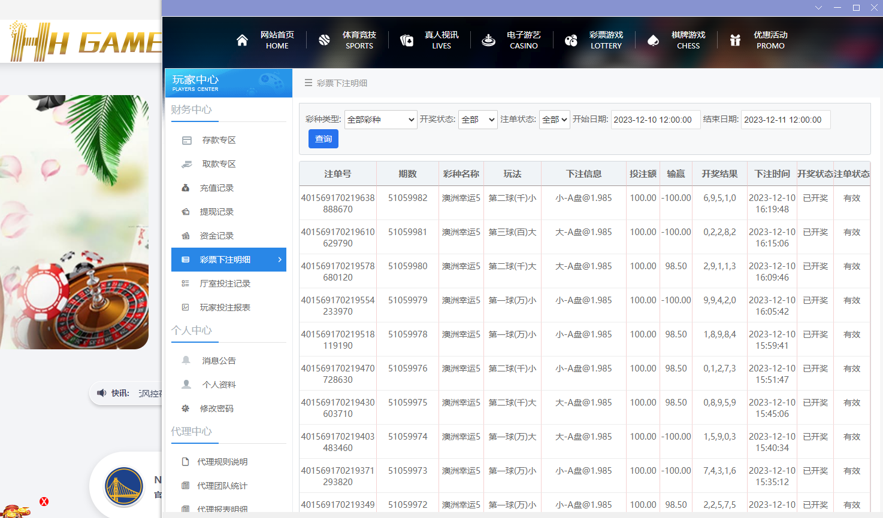Open the 彩种类型 dropdown
This screenshot has height=518, width=883.
point(381,120)
